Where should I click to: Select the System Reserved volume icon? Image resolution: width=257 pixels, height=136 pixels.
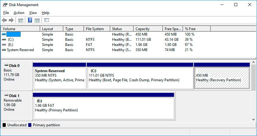click(x=4, y=50)
